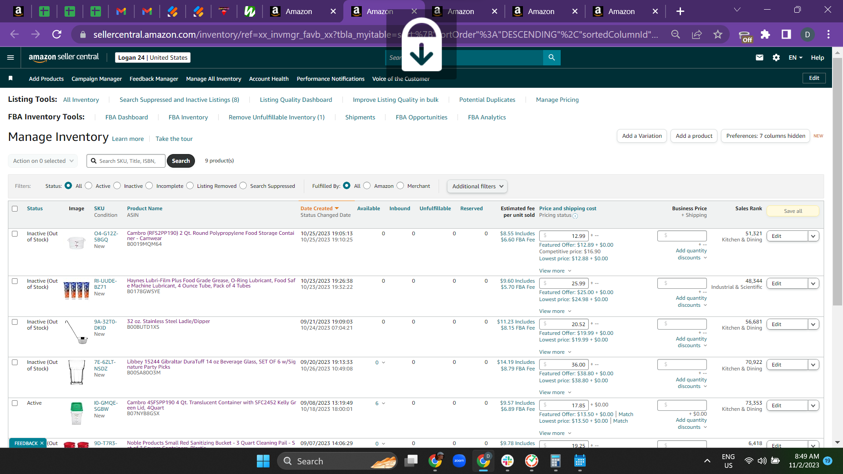Click the Add a product button

tap(694, 136)
